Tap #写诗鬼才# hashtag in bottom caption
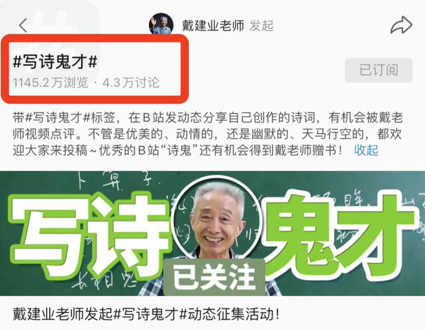The height and width of the screenshot is (330, 425). pos(149,314)
